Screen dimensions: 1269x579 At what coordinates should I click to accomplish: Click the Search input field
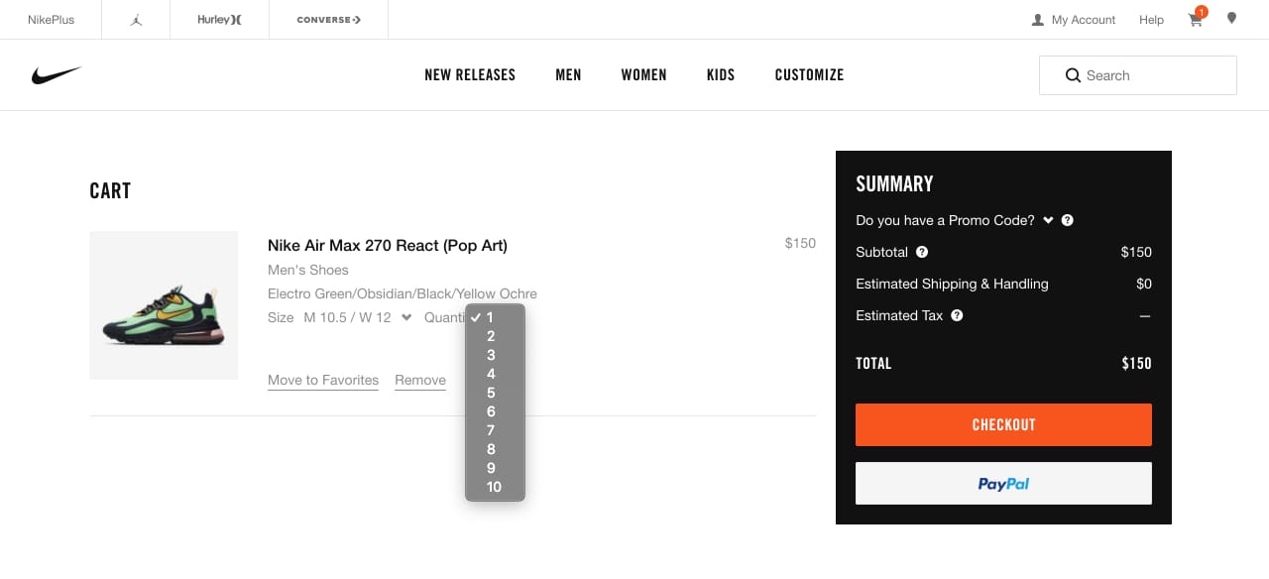[1138, 75]
